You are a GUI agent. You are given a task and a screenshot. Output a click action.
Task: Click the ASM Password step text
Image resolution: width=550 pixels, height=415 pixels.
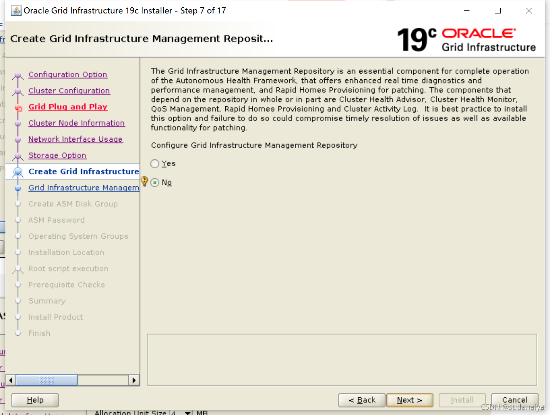coord(56,220)
